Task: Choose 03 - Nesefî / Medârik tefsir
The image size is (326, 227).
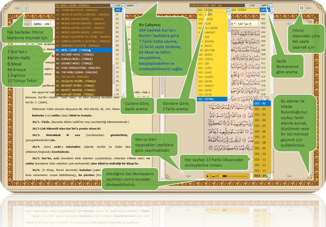Action: pyautogui.click(x=84, y=90)
